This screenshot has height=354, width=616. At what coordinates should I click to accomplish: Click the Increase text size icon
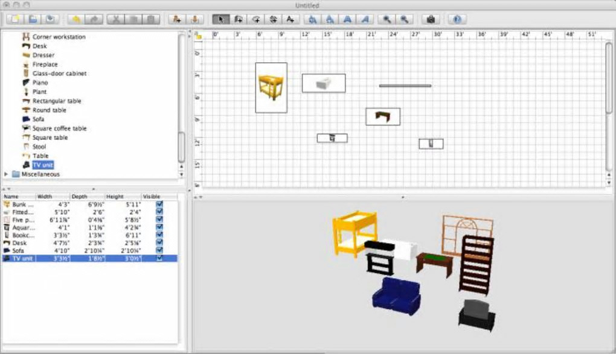[x=312, y=19]
